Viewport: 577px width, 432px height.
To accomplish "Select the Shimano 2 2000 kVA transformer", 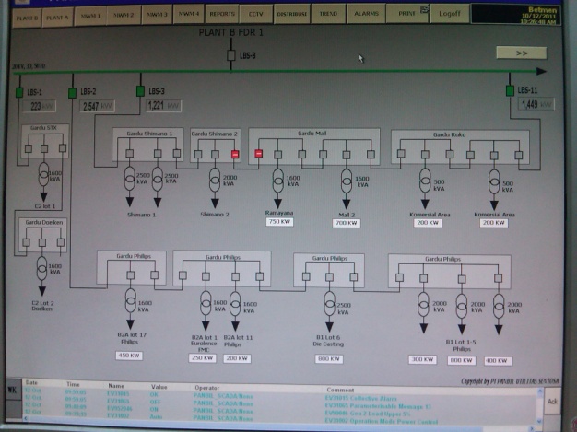I will click(215, 180).
